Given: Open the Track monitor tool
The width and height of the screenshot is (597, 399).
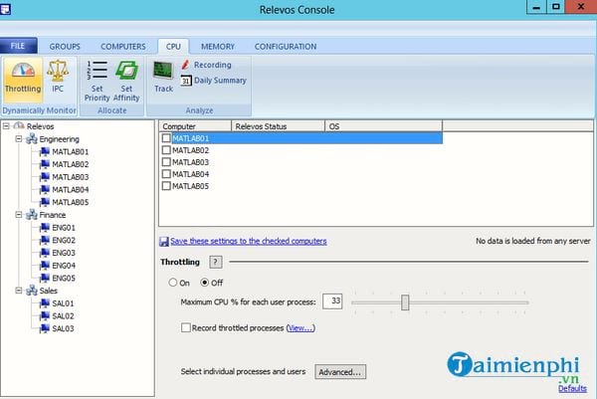Looking at the screenshot, I should pos(163,76).
